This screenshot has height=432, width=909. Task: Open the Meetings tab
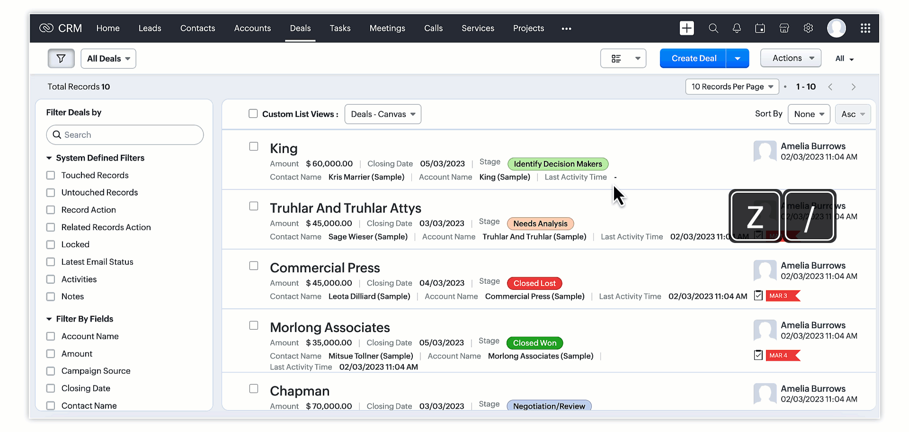(387, 28)
